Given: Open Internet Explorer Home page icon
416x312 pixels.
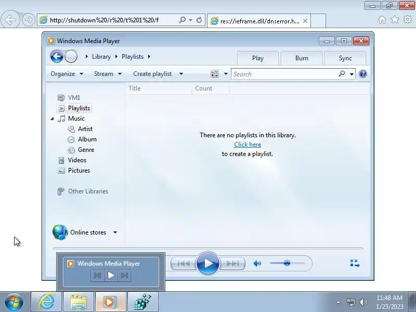Looking at the screenshot, I should click(x=382, y=20).
